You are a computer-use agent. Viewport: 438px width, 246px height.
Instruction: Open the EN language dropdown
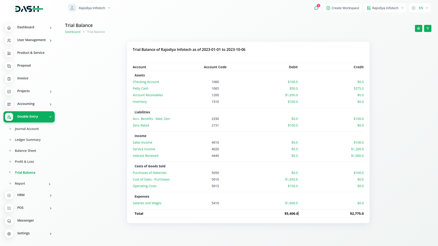pyautogui.click(x=420, y=8)
